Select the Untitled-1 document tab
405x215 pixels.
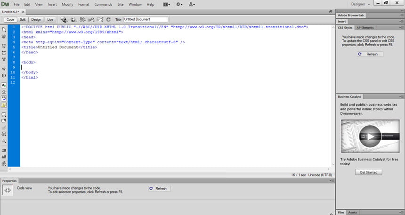pos(10,12)
